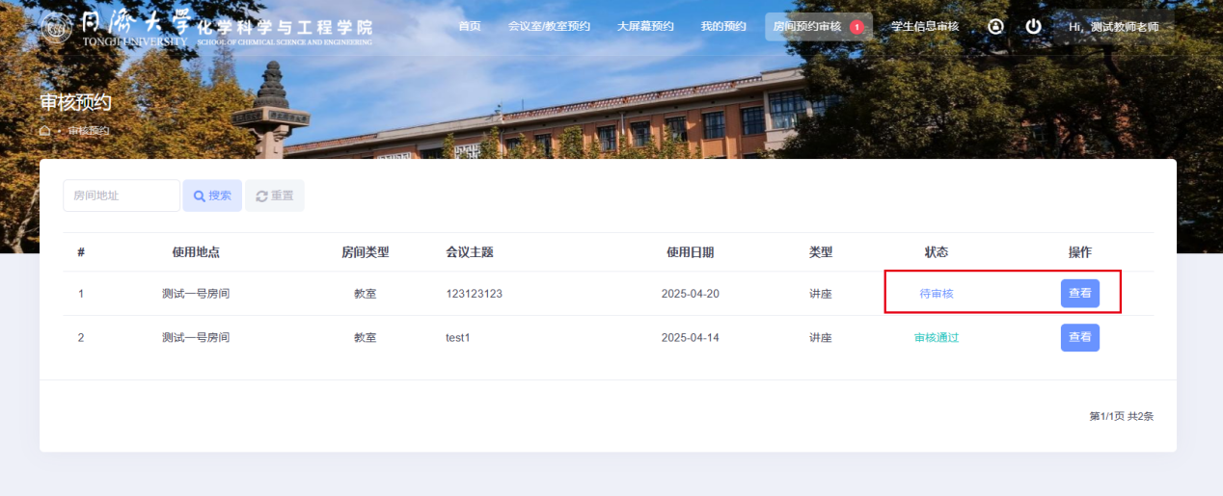The image size is (1223, 496).
Task: Click the user profile icon in navbar
Action: point(995,26)
